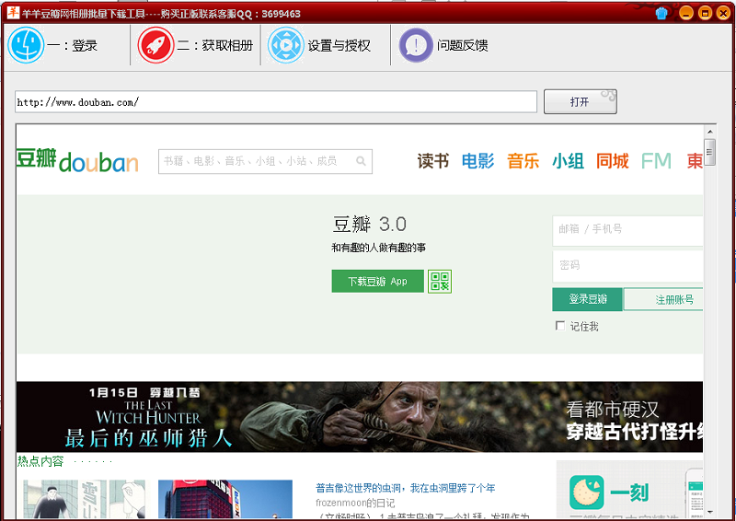
Task: Click the 登录豆瓣 button
Action: tap(588, 299)
